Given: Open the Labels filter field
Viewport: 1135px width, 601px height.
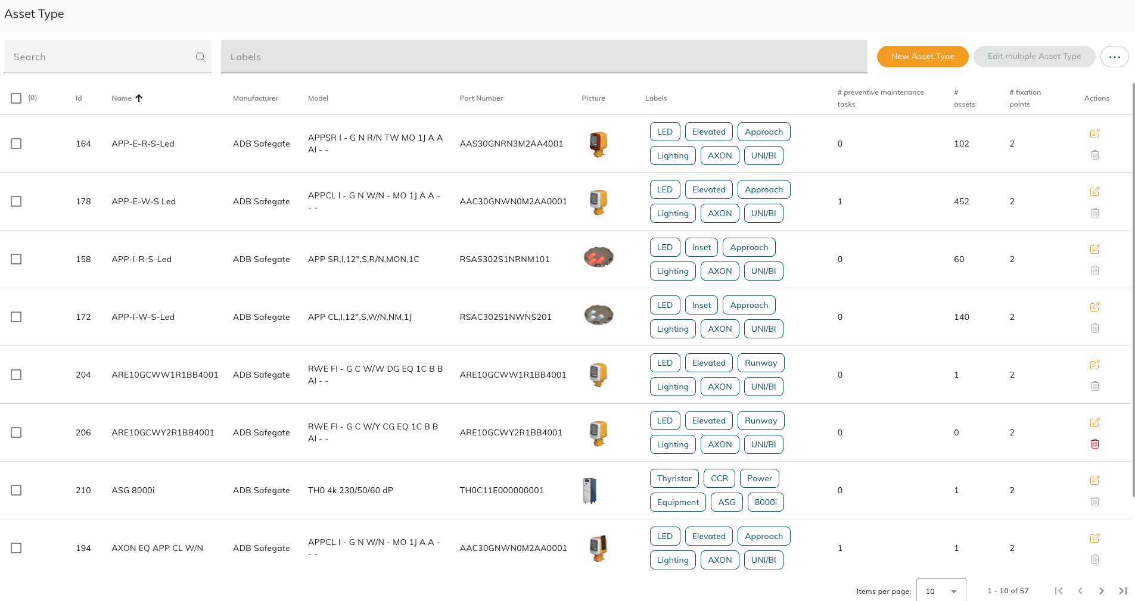Looking at the screenshot, I should click(x=543, y=57).
